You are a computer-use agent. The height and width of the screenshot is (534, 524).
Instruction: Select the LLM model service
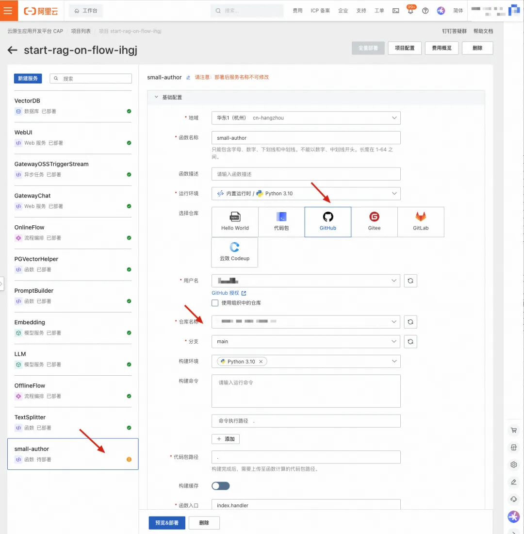(73, 359)
